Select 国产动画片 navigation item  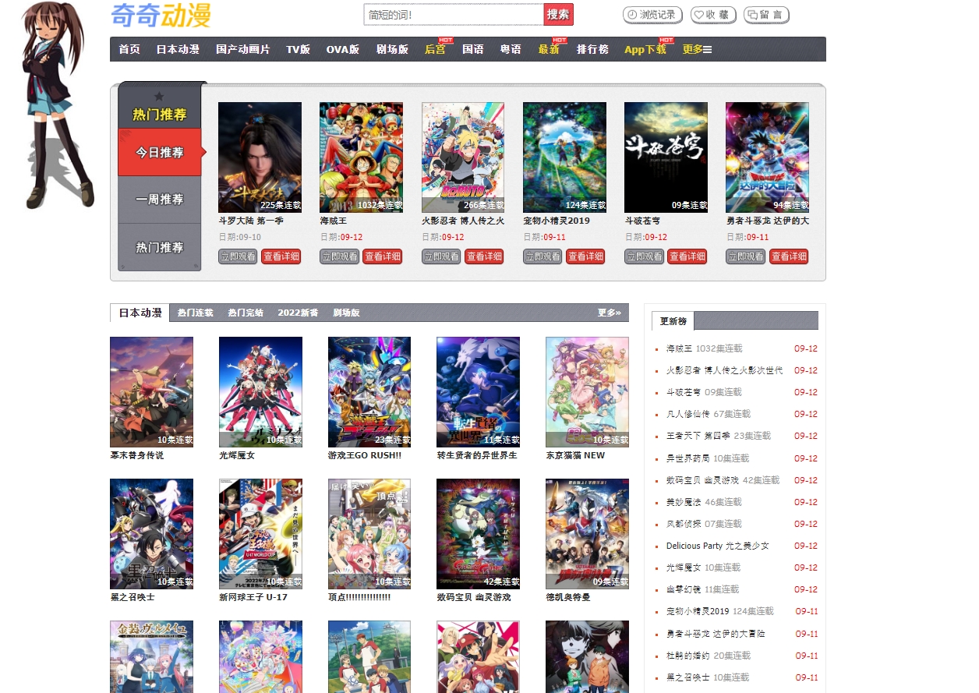243,49
